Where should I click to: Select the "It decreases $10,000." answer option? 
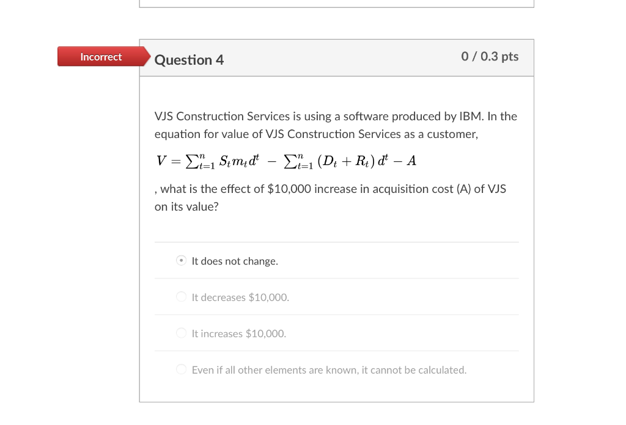coord(239,297)
